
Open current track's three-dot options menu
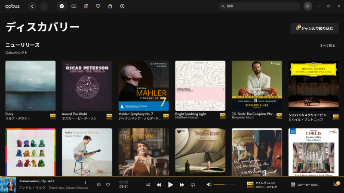coord(85,182)
